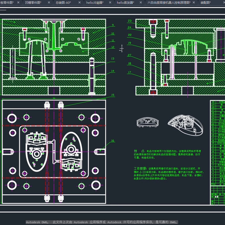Click part callout number 24
This screenshot has height=225, width=225.
pyautogui.click(x=130, y=27)
